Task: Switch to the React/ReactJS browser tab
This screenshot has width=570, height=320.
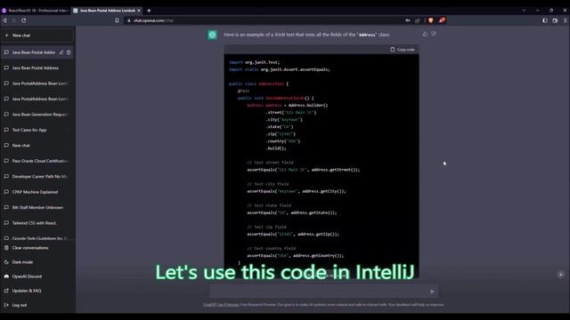Action: click(36, 11)
